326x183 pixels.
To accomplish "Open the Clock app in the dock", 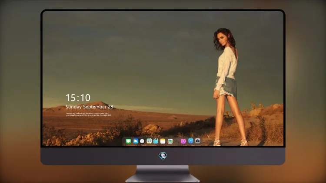I will tap(142, 141).
